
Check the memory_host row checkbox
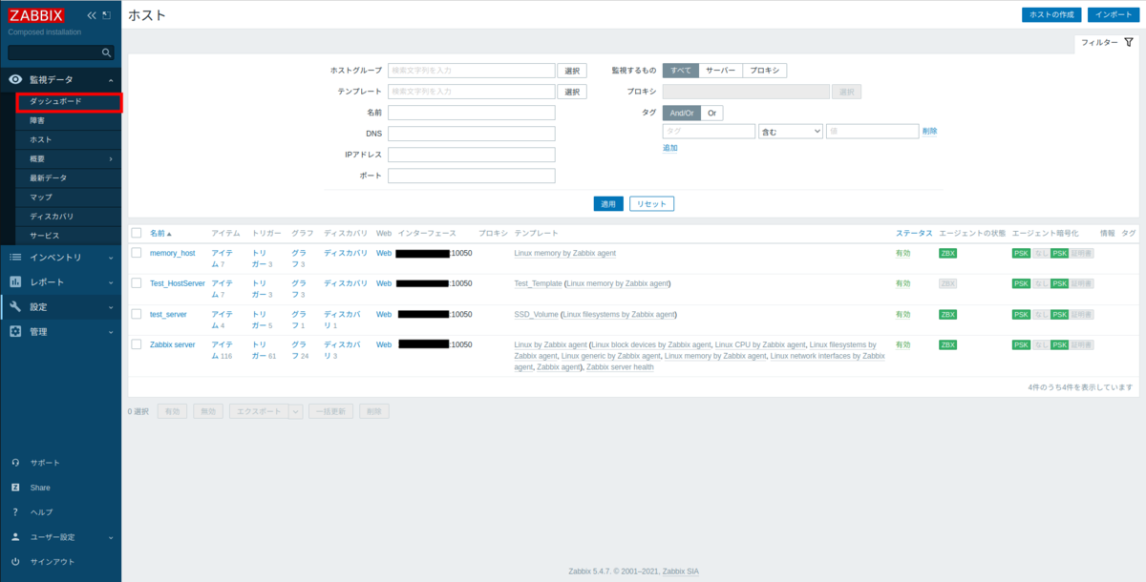click(137, 253)
